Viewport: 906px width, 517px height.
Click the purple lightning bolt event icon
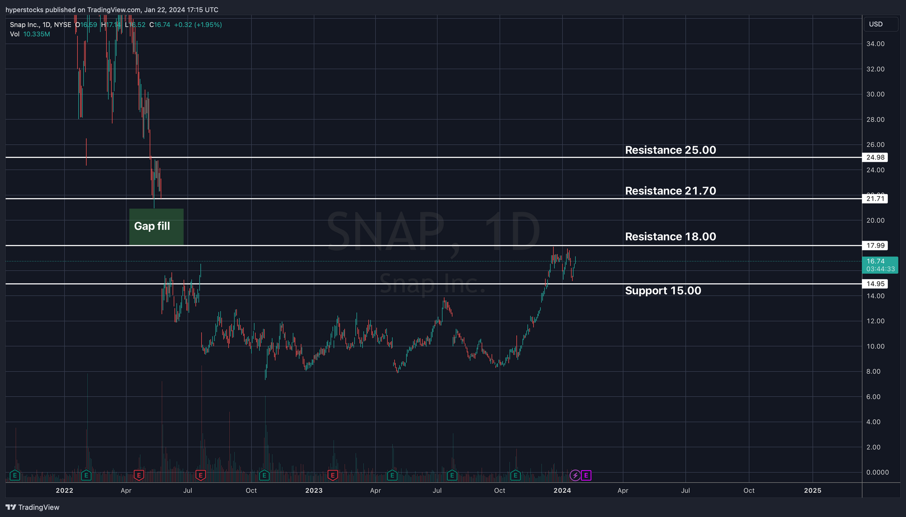(x=575, y=475)
